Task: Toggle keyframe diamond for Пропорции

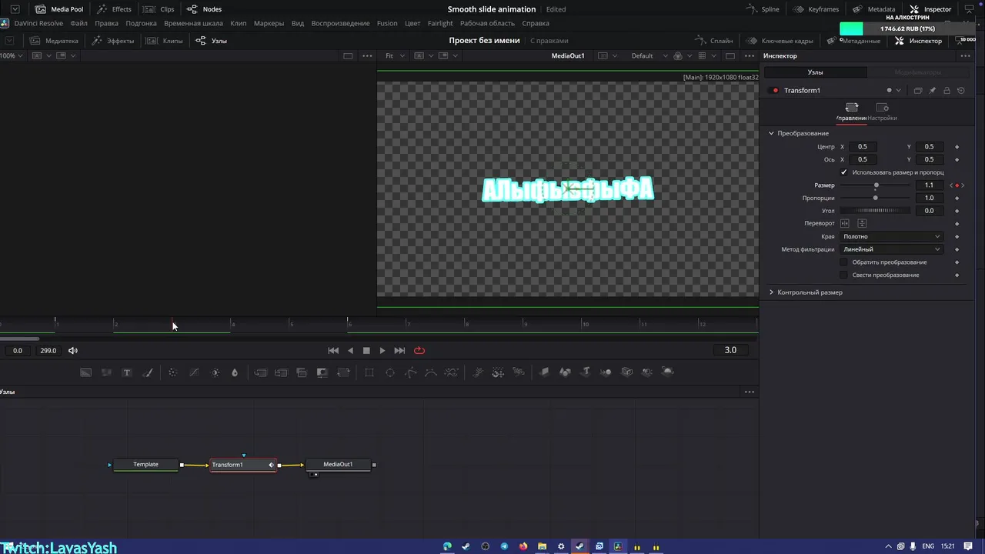Action: (957, 198)
